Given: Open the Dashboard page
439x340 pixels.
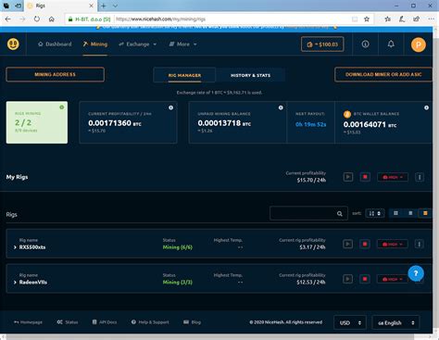Looking at the screenshot, I should coord(55,44).
